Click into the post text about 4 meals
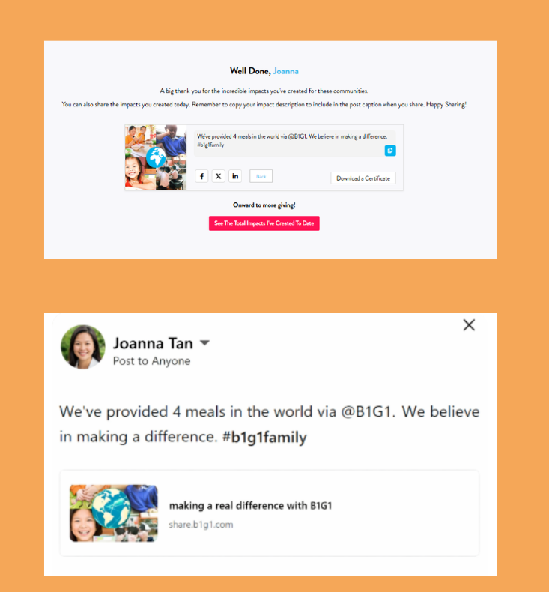The width and height of the screenshot is (549, 592). pyautogui.click(x=270, y=424)
